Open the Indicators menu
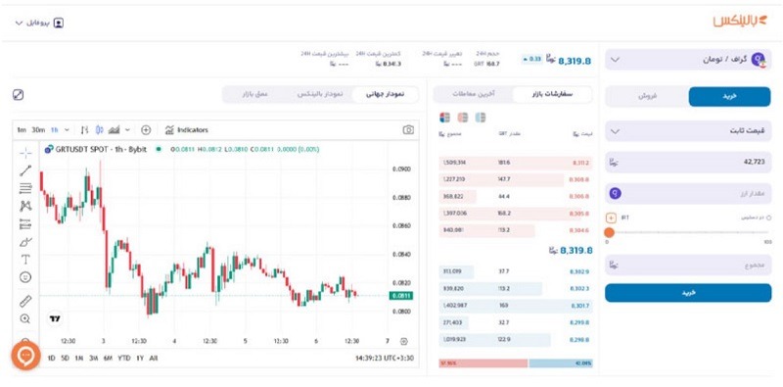 pos(186,130)
